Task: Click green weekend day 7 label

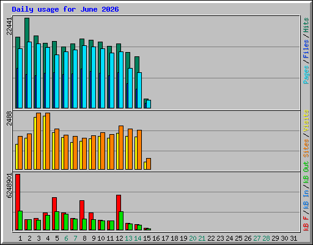Action: pyautogui.click(x=75, y=238)
